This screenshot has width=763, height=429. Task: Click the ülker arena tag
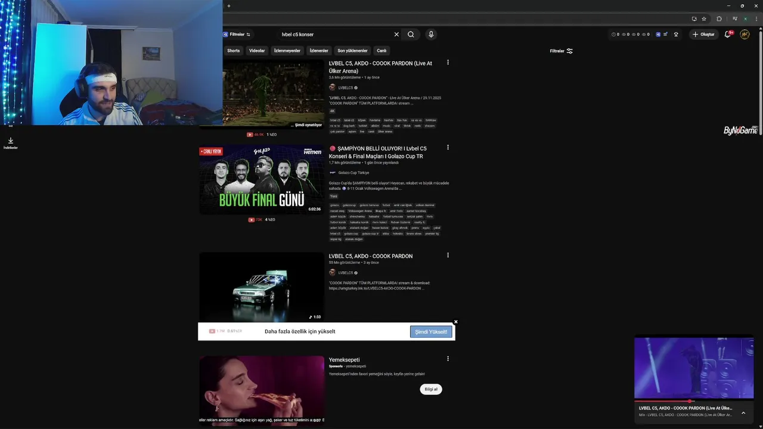(x=385, y=132)
